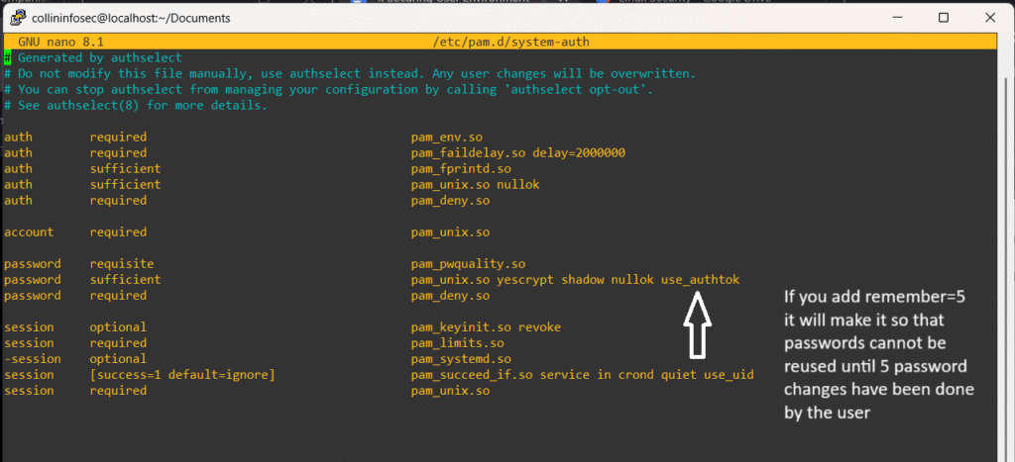Screen dimensions: 1015x462
Task: Click the [success=1 default=ignore] control text
Action: coord(181,375)
